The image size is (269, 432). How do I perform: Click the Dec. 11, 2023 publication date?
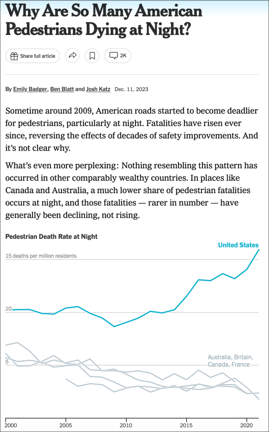[x=131, y=89]
